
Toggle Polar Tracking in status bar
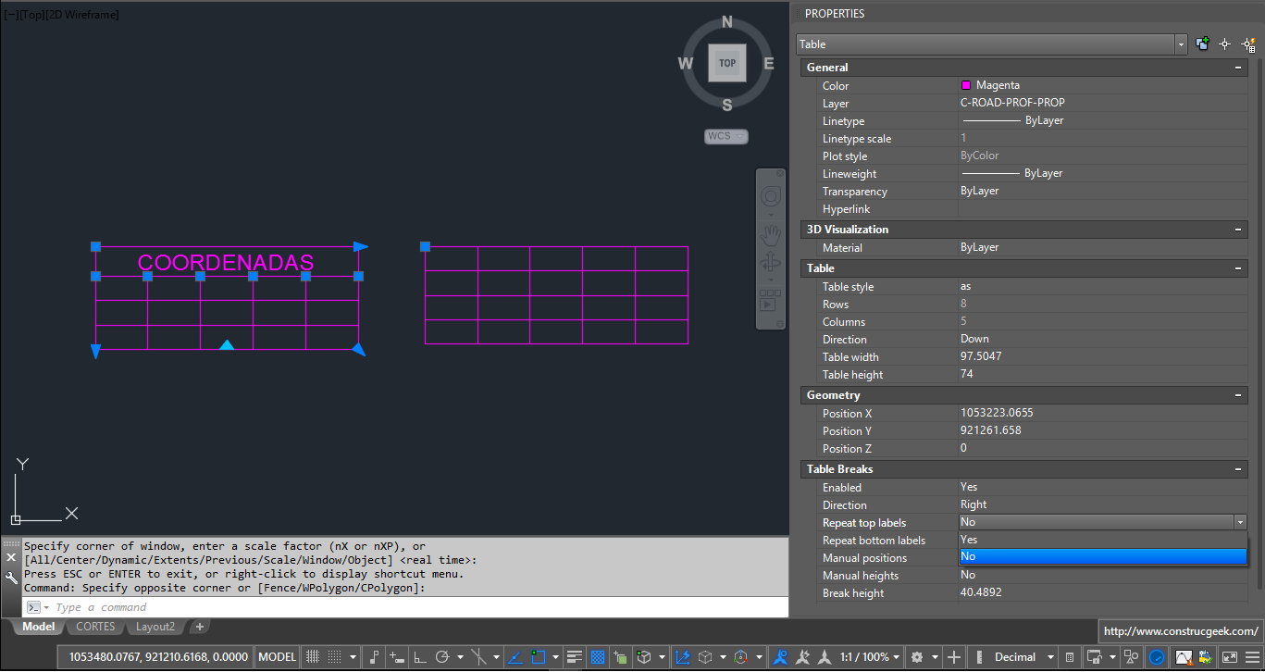point(442,657)
